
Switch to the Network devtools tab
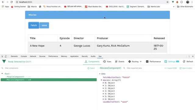pyautogui.click(x=33, y=56)
